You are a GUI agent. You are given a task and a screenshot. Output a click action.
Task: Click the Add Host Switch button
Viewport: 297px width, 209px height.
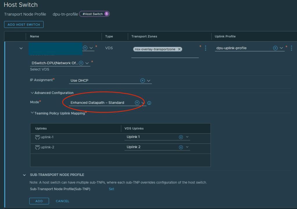(x=24, y=25)
